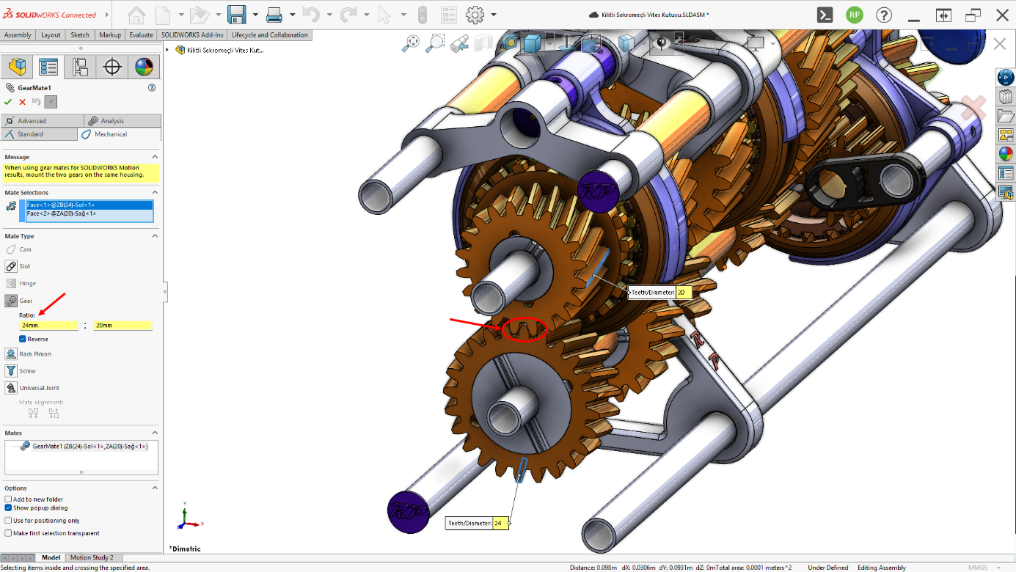Switch to the Assembly tab

point(18,35)
